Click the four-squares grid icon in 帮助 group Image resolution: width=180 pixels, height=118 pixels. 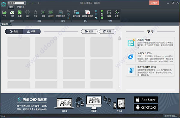coord(102,14)
